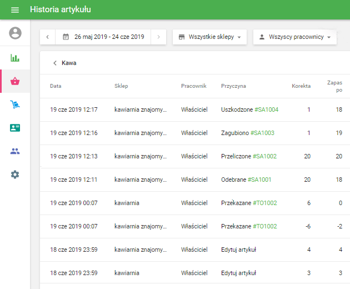
Task: Click the Data column header
Action: [56, 86]
